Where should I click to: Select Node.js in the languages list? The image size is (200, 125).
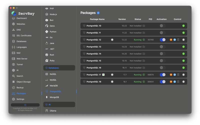click(53, 14)
